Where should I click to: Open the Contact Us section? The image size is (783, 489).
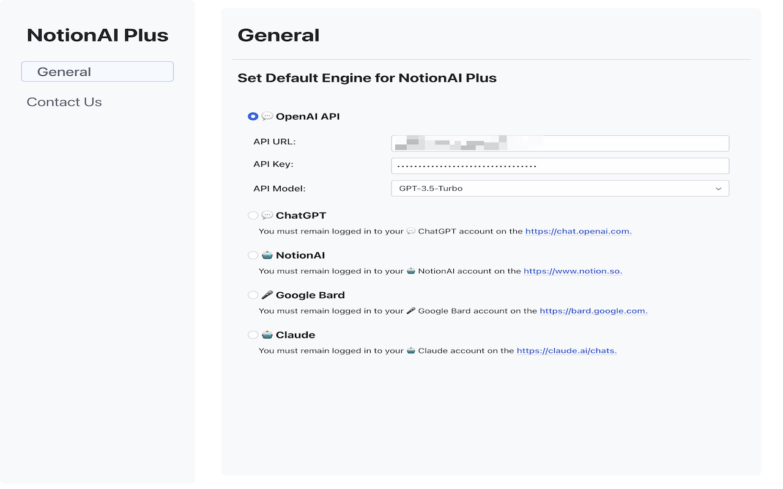coord(64,101)
